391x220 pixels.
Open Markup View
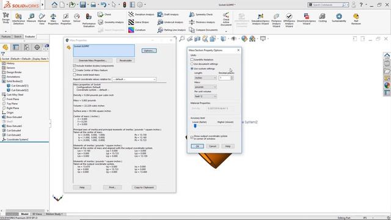tap(42, 19)
